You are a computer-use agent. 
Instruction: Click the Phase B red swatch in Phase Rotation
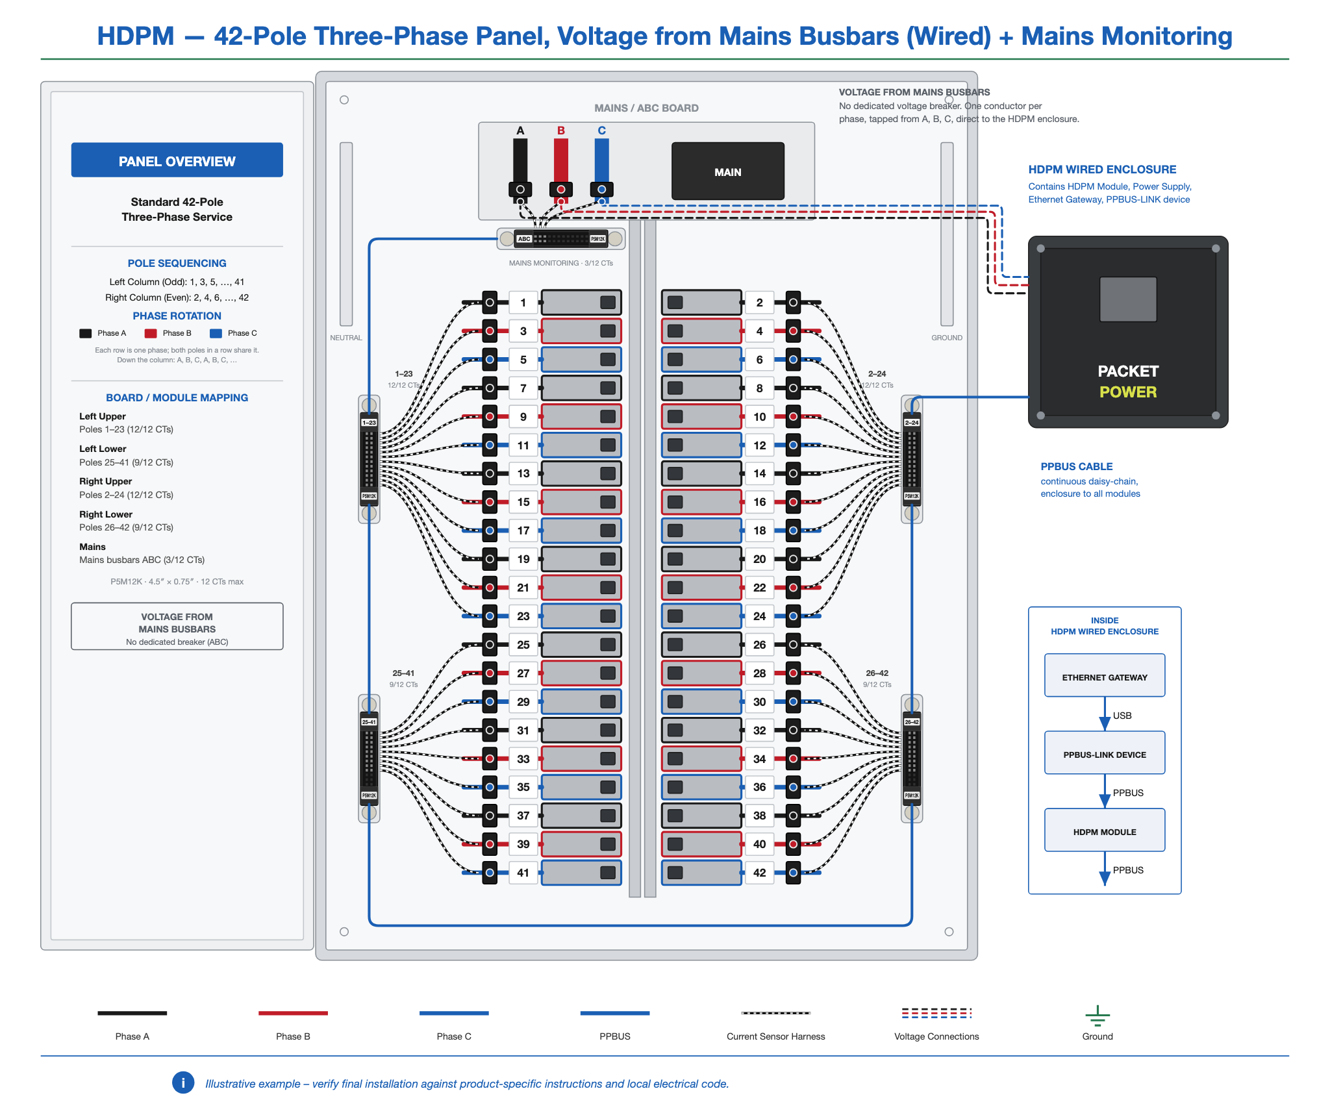[x=151, y=333]
